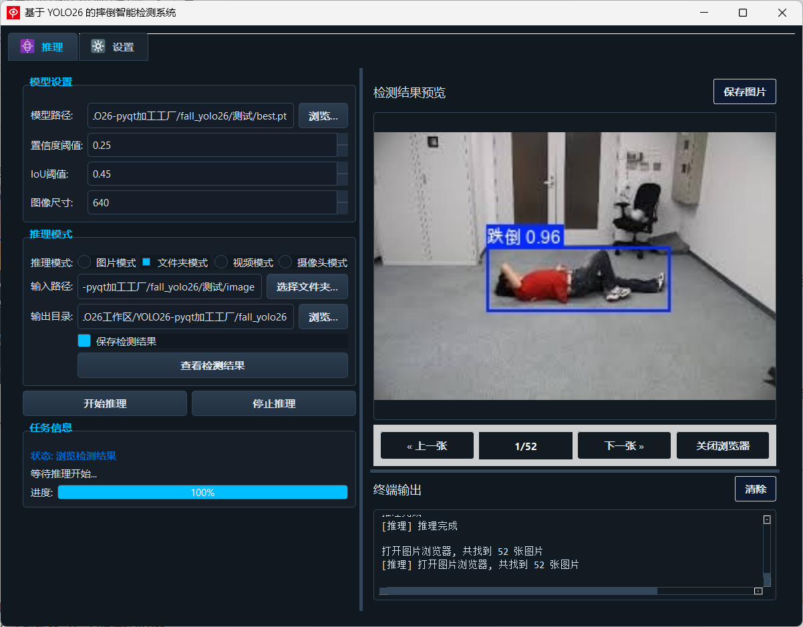
Task: Increase IoU阈值 with the up stepper
Action: click(343, 168)
